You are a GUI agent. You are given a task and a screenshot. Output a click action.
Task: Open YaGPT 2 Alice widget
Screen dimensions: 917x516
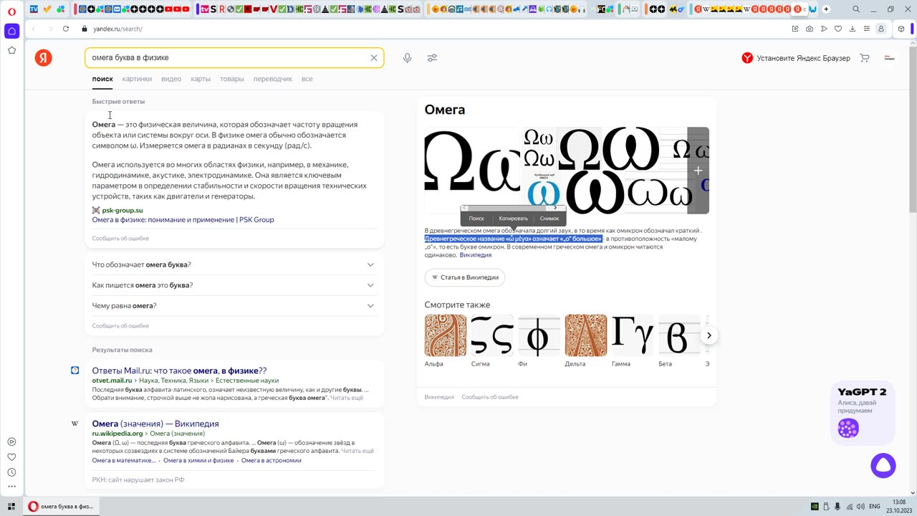tap(863, 414)
